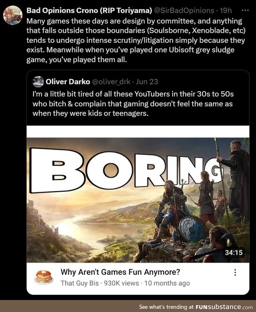This screenshot has height=312, width=256.
Task: Click the pancake channel icon of That Guy Bis
Action: pos(44,277)
